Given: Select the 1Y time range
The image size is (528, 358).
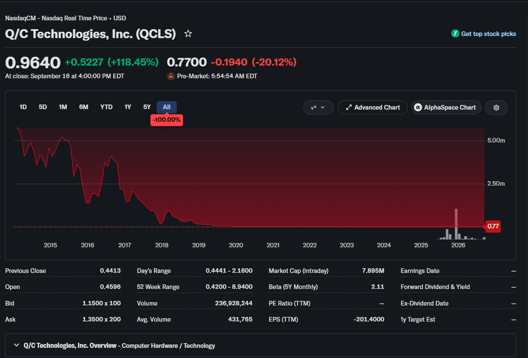Looking at the screenshot, I should click(128, 107).
